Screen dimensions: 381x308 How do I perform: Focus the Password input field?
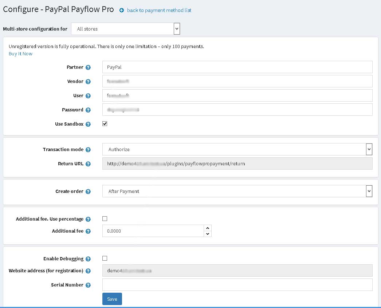[237, 110]
